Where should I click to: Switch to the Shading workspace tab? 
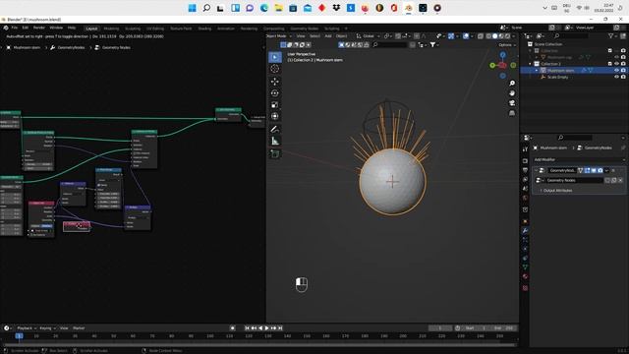tap(204, 29)
